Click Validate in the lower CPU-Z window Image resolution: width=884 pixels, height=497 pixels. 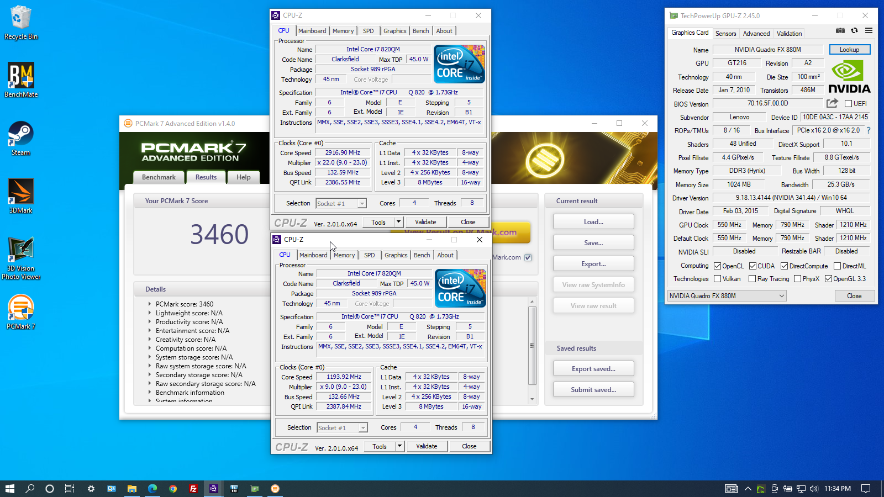click(x=427, y=446)
